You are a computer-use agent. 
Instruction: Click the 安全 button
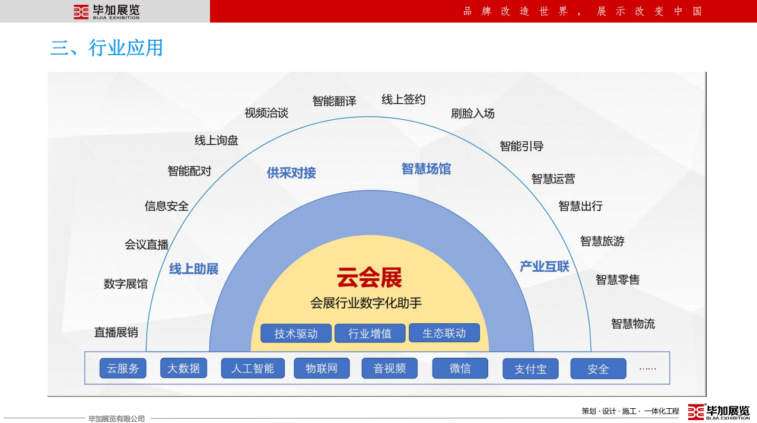(598, 369)
